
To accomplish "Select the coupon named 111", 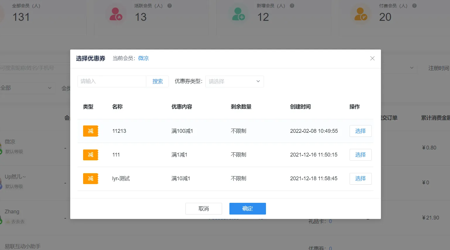I will pyautogui.click(x=360, y=155).
